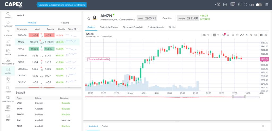The height and width of the screenshot is (131, 272).
Task: Open the Ordini tab beside Posizioni Aperte
Action: (172, 27)
